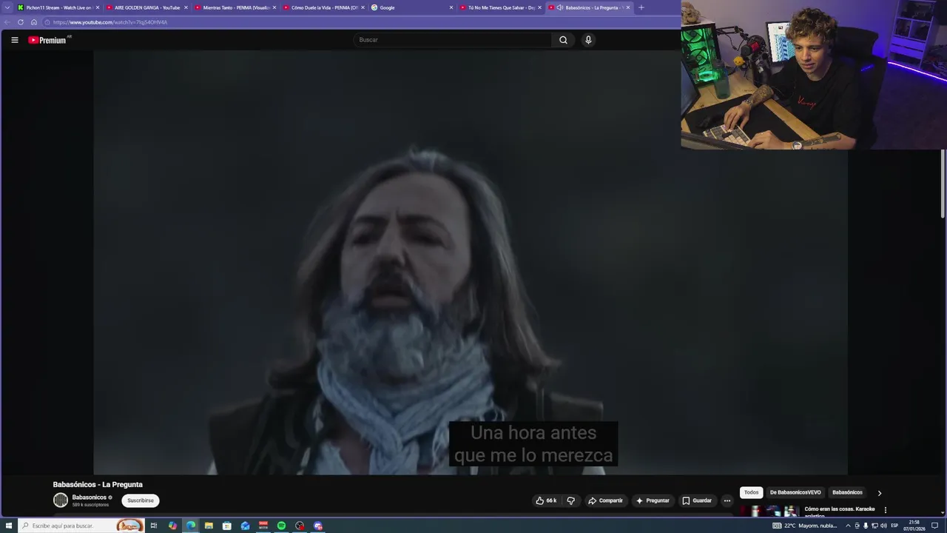The image size is (947, 533).
Task: Subscribe via Suscribirse button
Action: (x=141, y=500)
